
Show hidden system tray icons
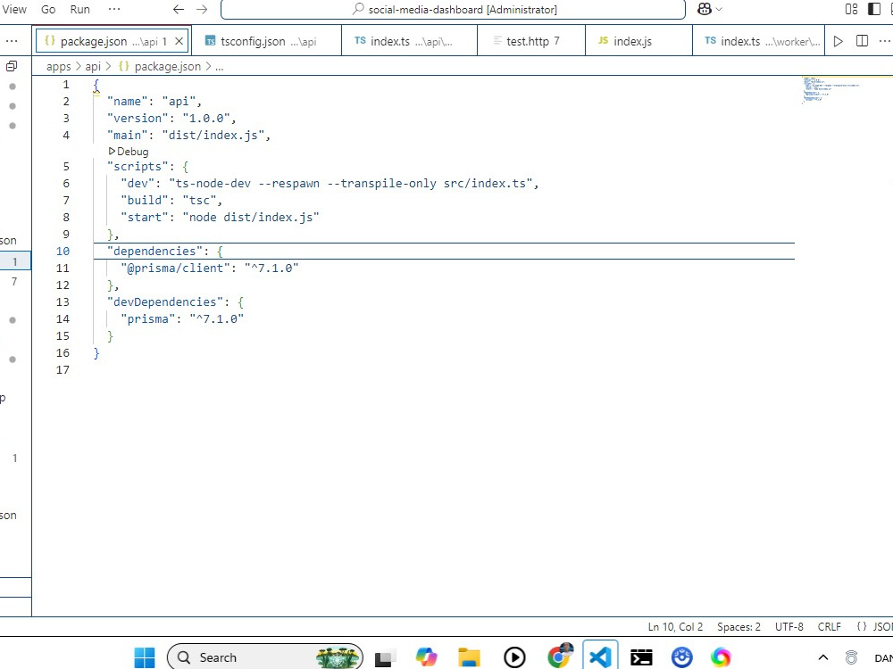(x=823, y=657)
